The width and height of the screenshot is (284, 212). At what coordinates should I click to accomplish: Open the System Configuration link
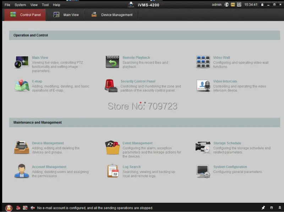click(230, 167)
